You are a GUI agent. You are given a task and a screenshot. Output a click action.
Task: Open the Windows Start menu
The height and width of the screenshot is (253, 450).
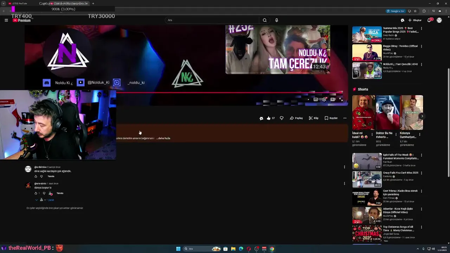(x=178, y=249)
